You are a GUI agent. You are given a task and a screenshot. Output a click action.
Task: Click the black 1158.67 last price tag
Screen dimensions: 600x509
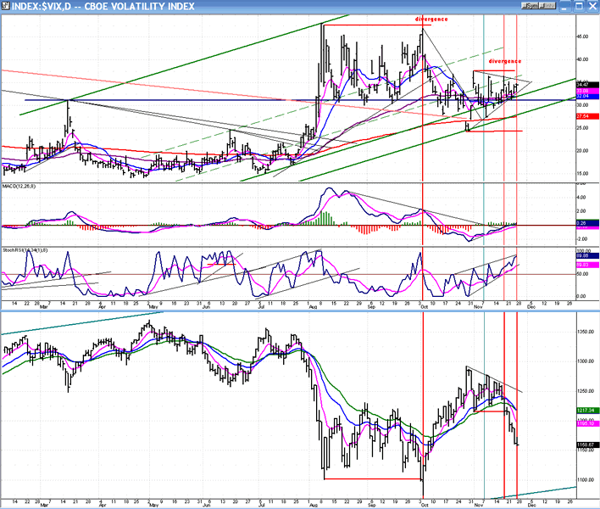(582, 445)
